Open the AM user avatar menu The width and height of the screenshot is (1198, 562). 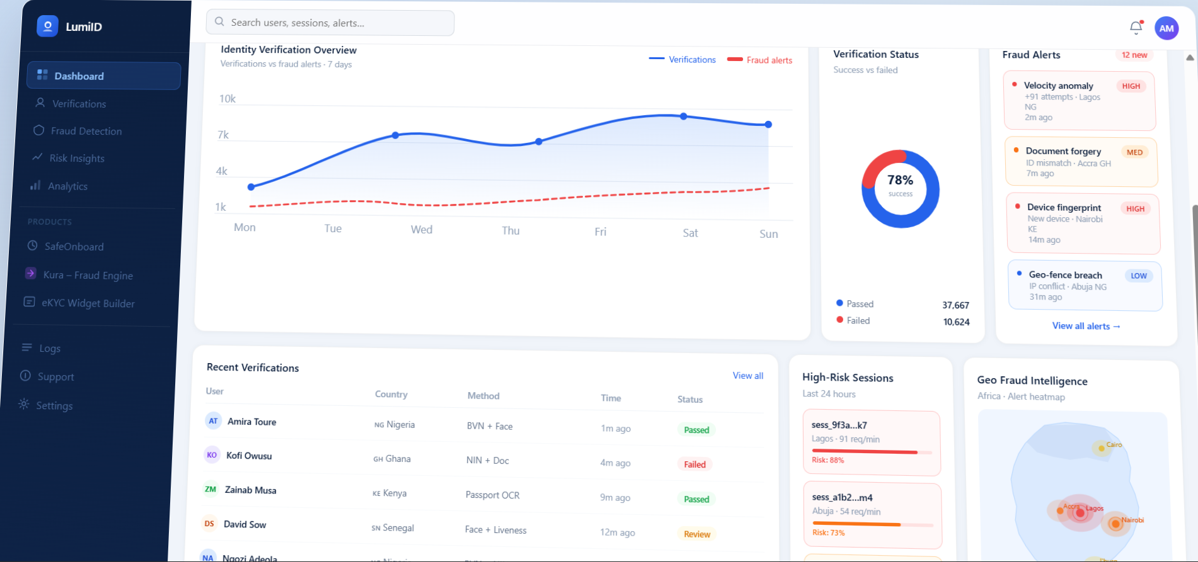[x=1166, y=28]
